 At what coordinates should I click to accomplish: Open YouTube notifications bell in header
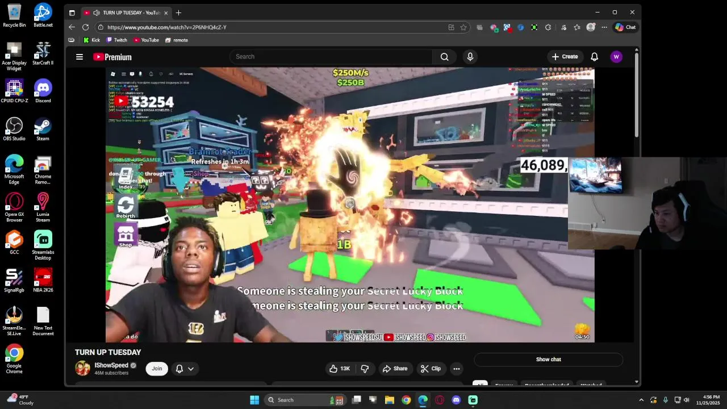594,57
